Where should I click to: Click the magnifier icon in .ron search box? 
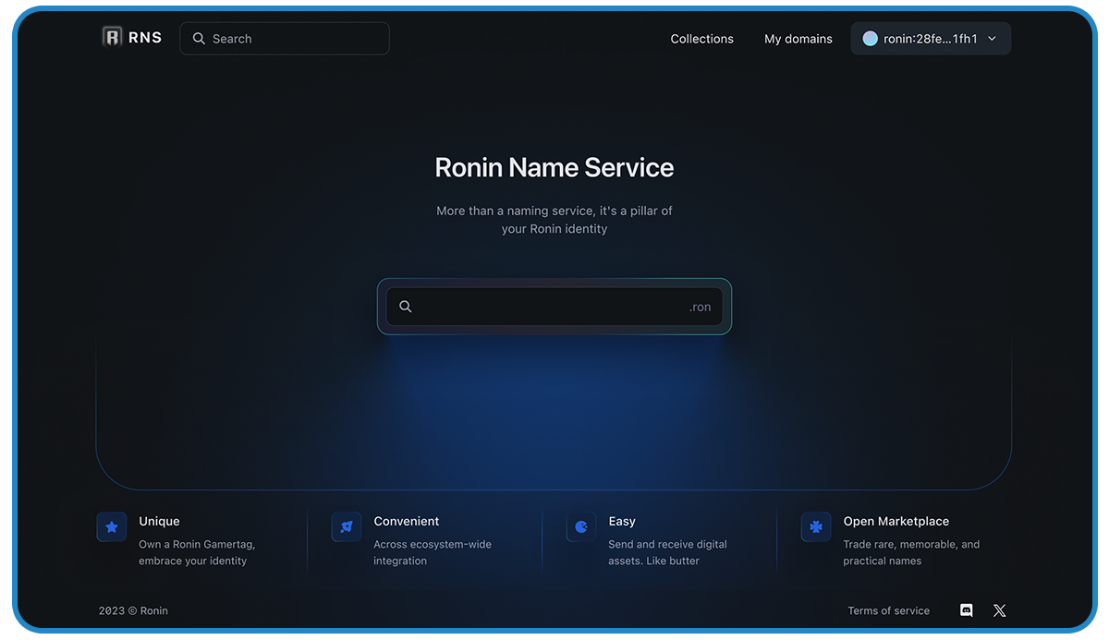coord(405,307)
